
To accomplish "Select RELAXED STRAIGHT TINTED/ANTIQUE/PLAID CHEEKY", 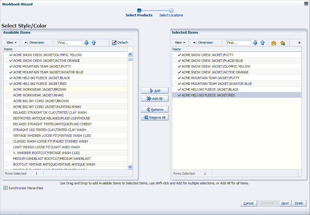I will click(x=66, y=124).
